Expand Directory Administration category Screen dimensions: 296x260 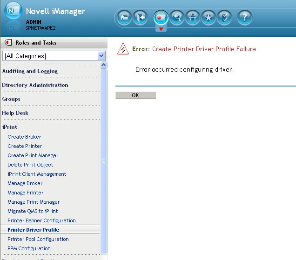point(35,85)
